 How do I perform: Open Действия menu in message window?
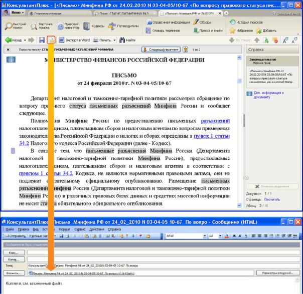pyautogui.click(x=97, y=229)
